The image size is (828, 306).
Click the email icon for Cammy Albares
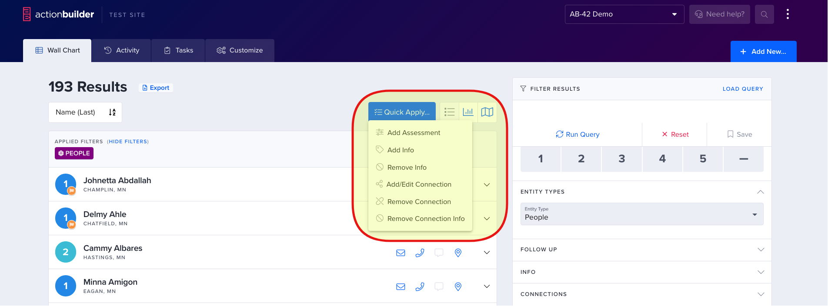click(401, 253)
